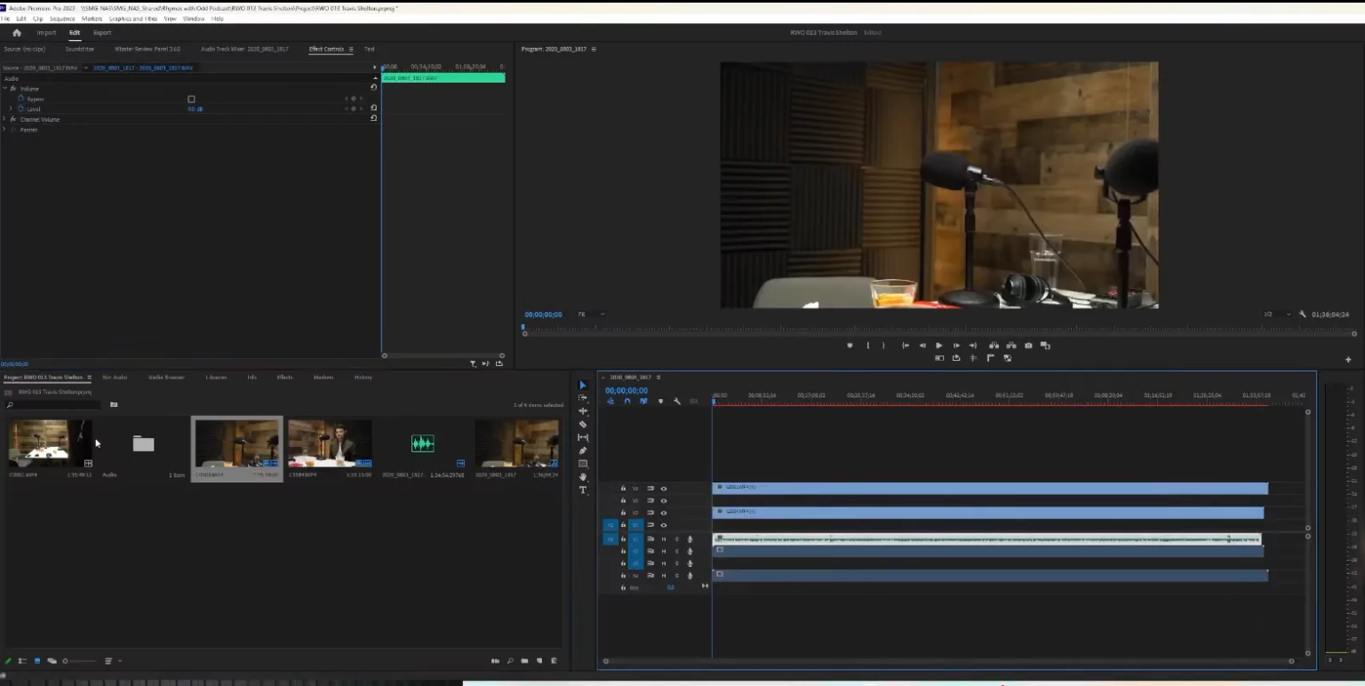Expand the Level property under Volume
1365x686 pixels.
tap(11, 108)
